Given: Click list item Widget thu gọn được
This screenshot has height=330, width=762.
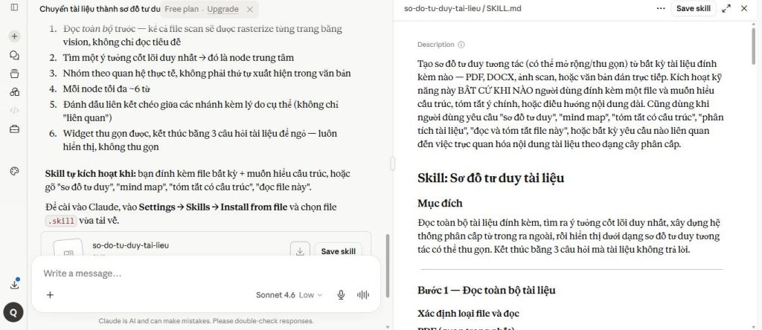Looking at the screenshot, I should 199,140.
